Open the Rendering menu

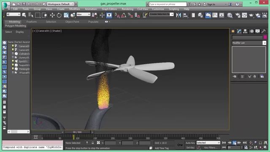127,9
